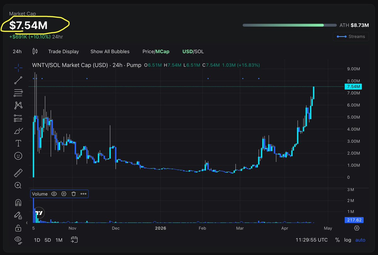Viewport: 378px width, 255px height.
Task: Open chart settings gear near time axis
Action: pyautogui.click(x=357, y=228)
